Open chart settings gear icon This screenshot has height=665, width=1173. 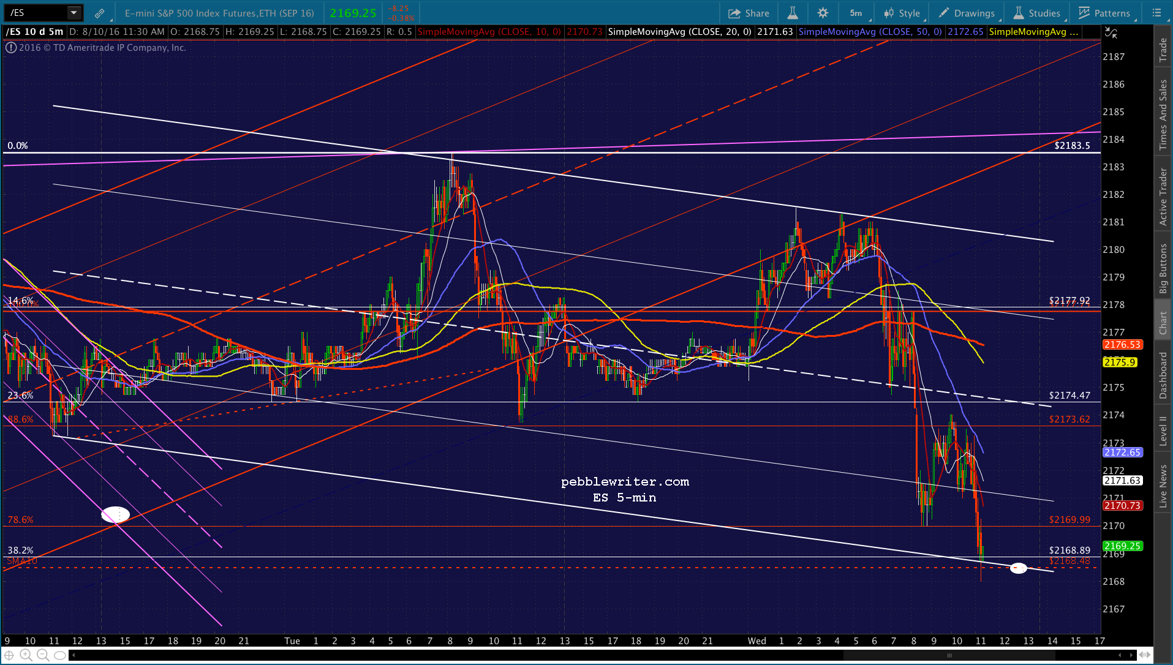(x=823, y=13)
